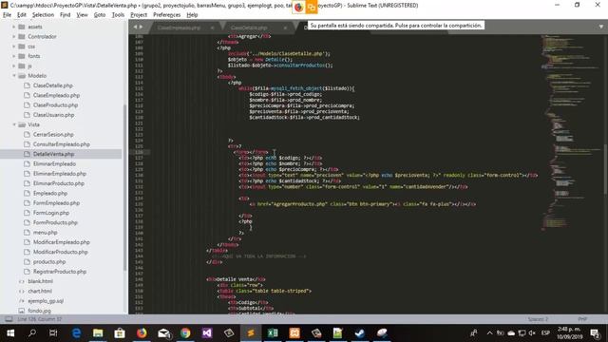The width and height of the screenshot is (608, 342).
Task: Open FormLogin.php in the sidebar
Action: 51,213
